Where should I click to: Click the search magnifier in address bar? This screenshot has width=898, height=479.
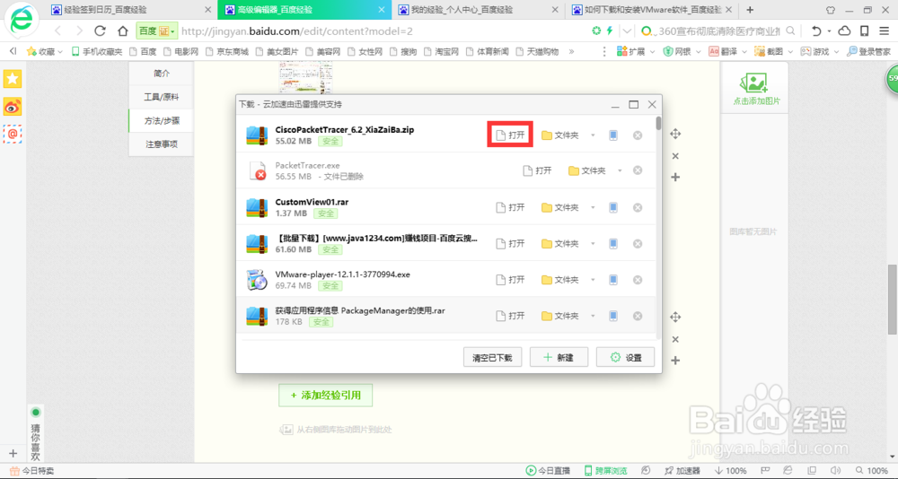tap(790, 30)
